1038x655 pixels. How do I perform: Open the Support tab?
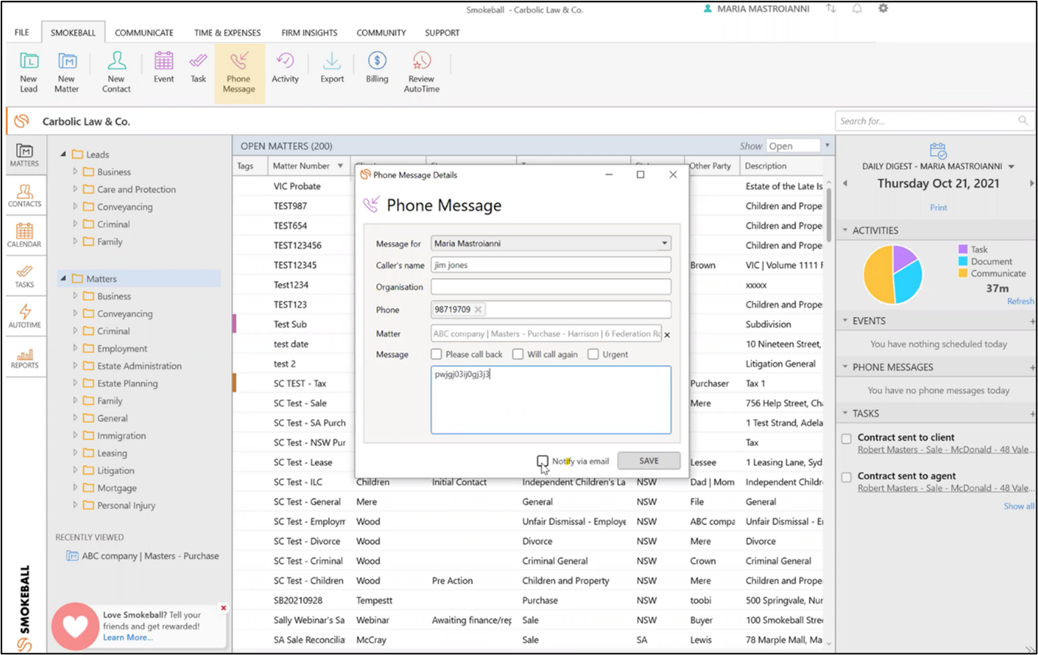442,33
